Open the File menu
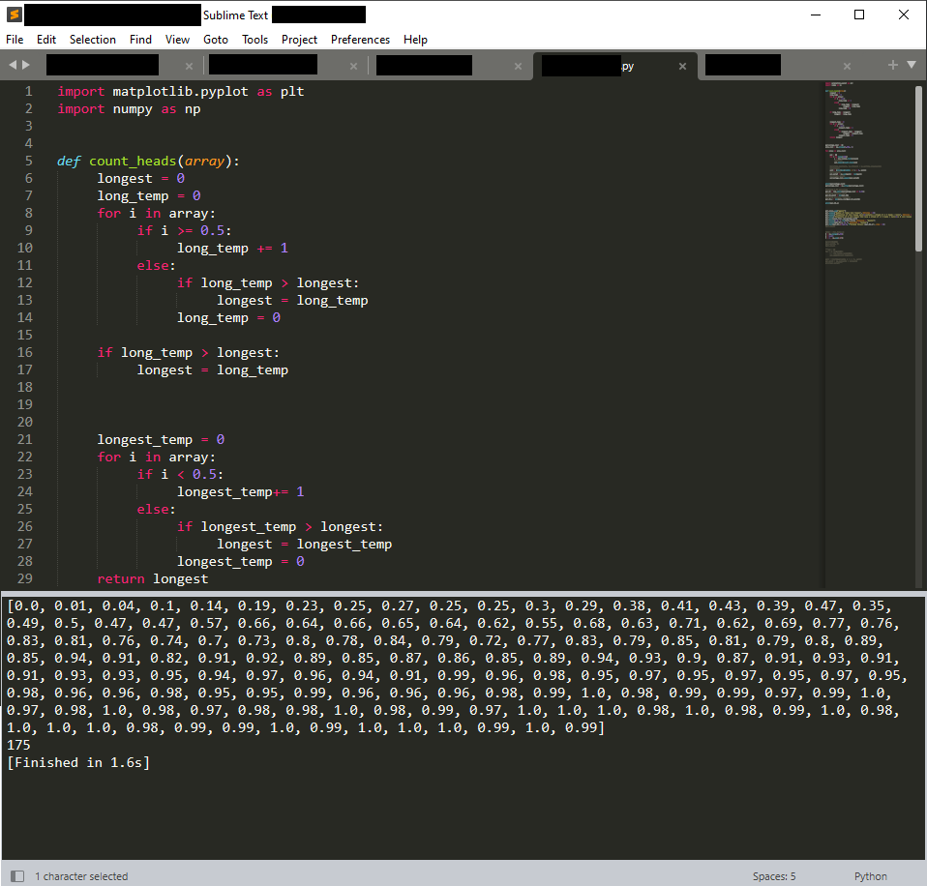 coord(15,40)
